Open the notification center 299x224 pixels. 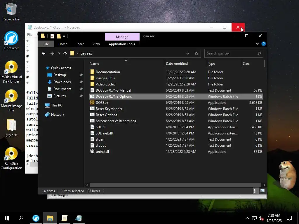pos(289,218)
